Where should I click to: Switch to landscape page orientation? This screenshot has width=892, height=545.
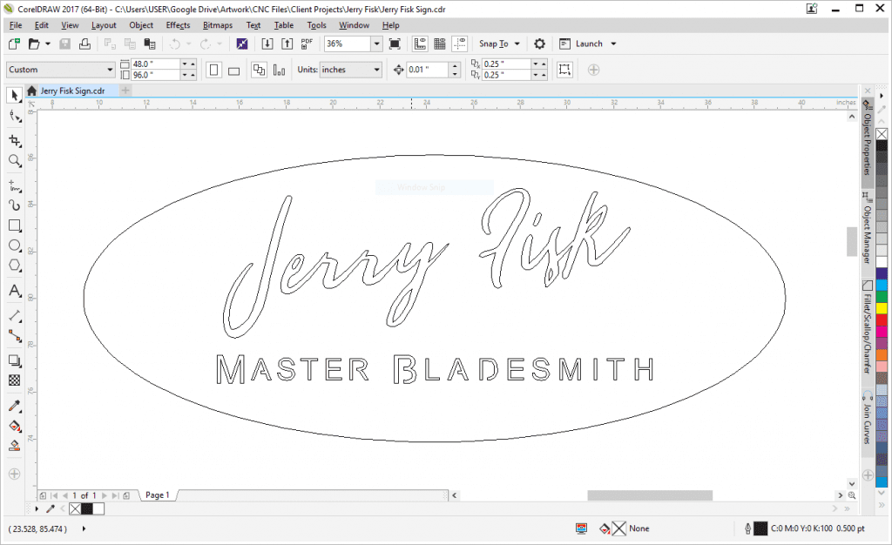click(x=234, y=70)
